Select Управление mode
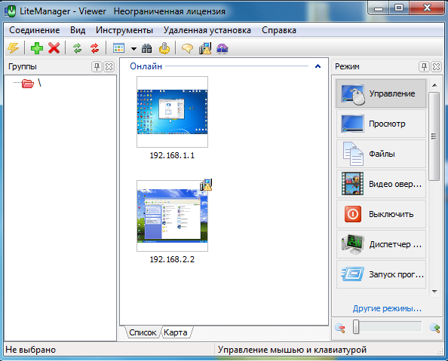The width and height of the screenshot is (448, 361). click(x=381, y=93)
